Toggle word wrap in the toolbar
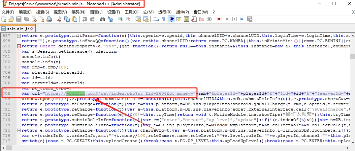Viewport: 355px width, 151px height. click(156, 19)
